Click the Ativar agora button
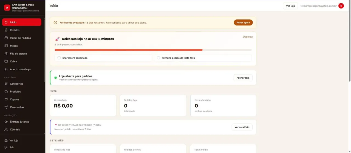 tap(243, 22)
